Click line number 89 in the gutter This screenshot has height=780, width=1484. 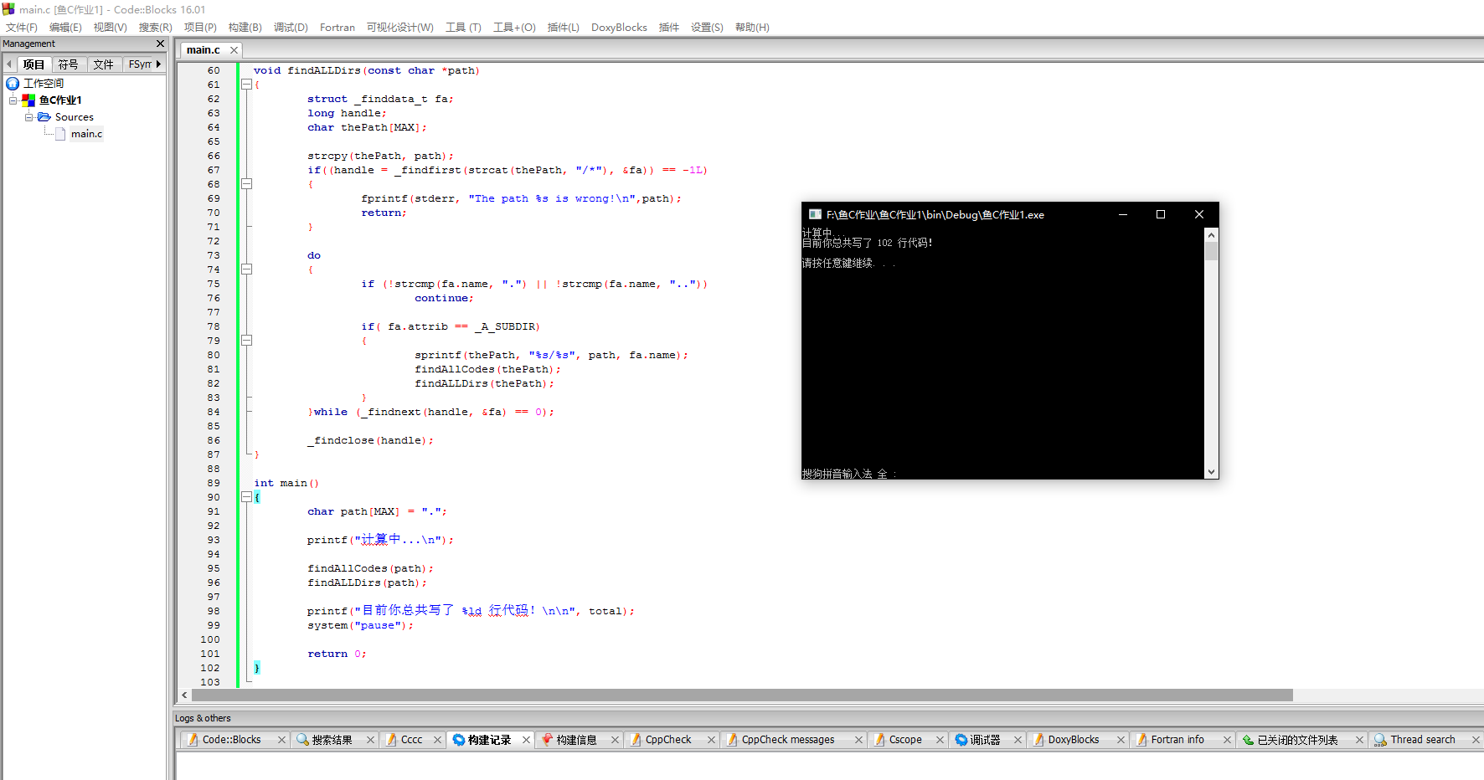pyautogui.click(x=214, y=483)
